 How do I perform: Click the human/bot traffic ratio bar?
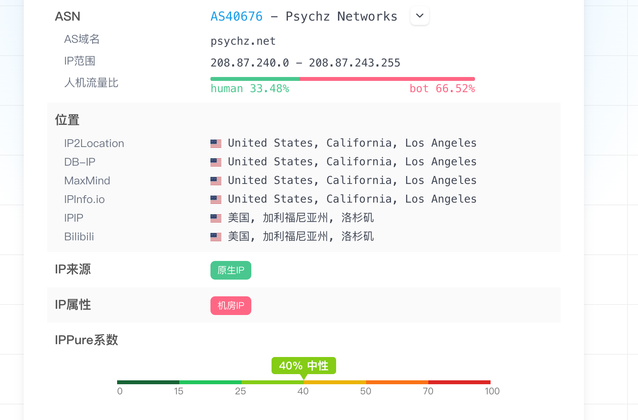coord(343,79)
